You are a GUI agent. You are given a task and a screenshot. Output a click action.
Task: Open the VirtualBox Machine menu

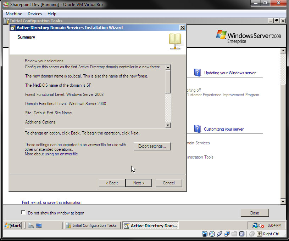pos(14,14)
